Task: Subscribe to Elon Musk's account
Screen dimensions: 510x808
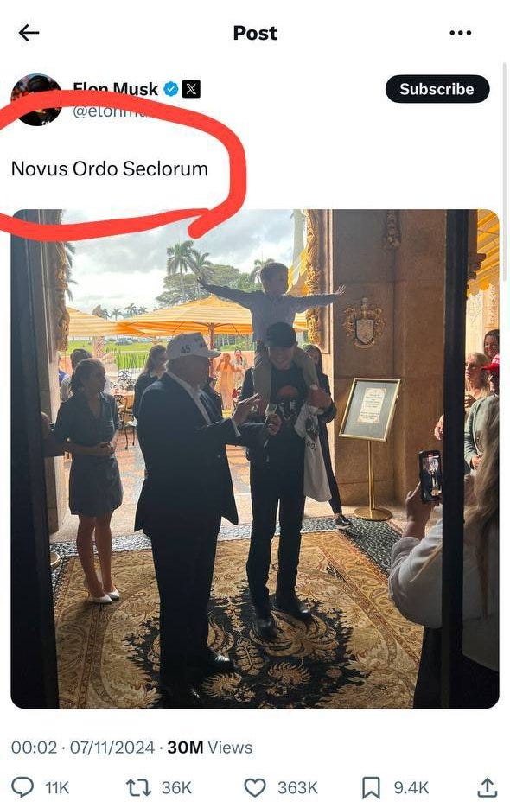Action: [437, 89]
